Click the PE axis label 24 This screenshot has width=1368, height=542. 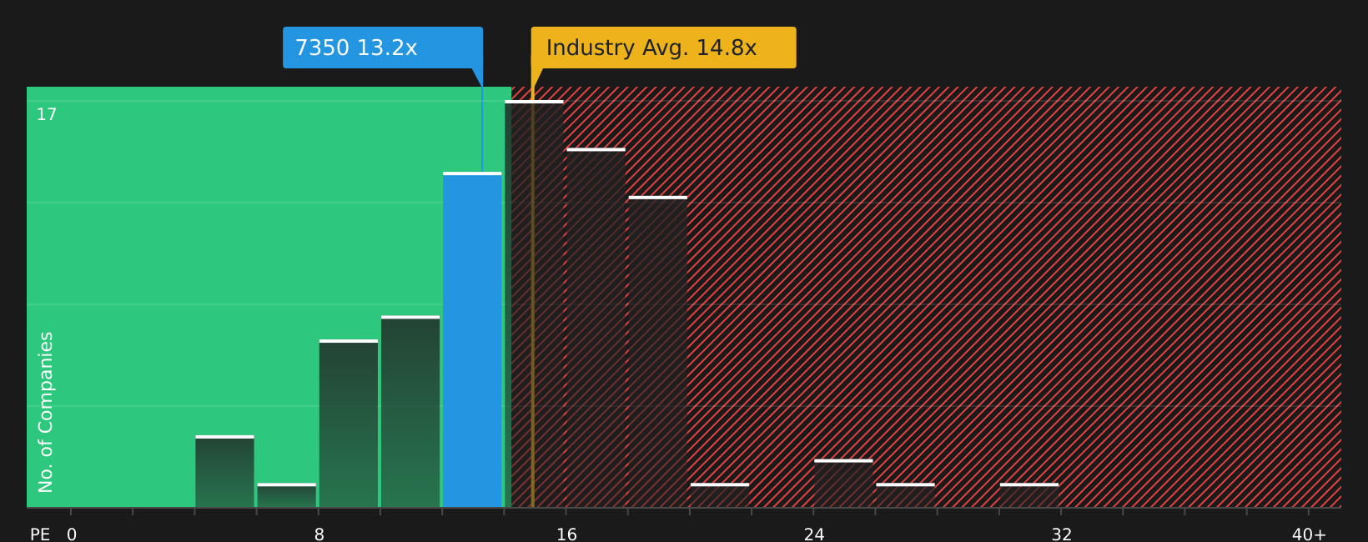tap(814, 534)
